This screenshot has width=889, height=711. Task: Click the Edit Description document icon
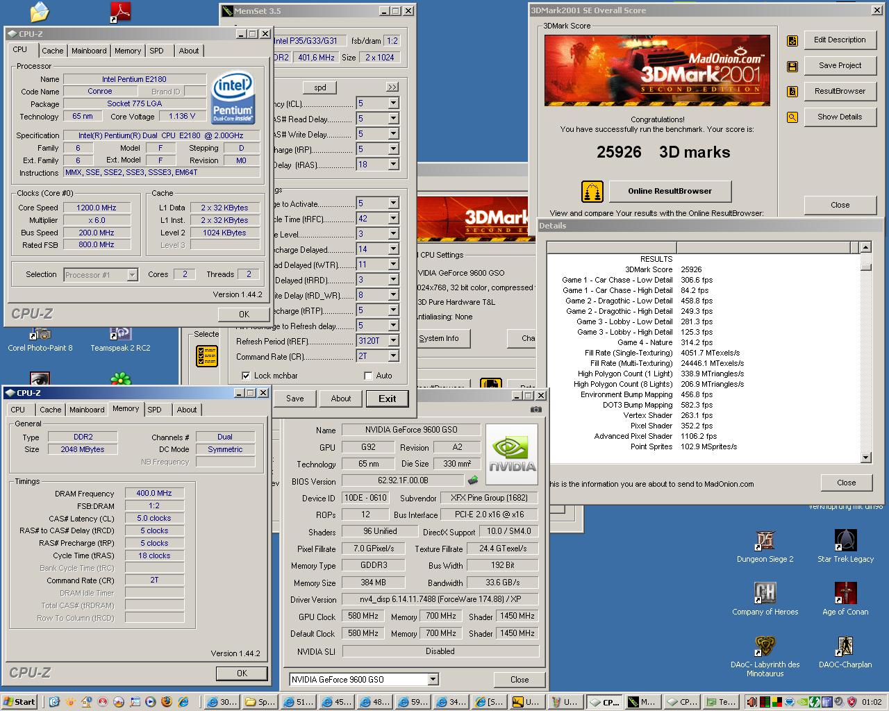(792, 41)
